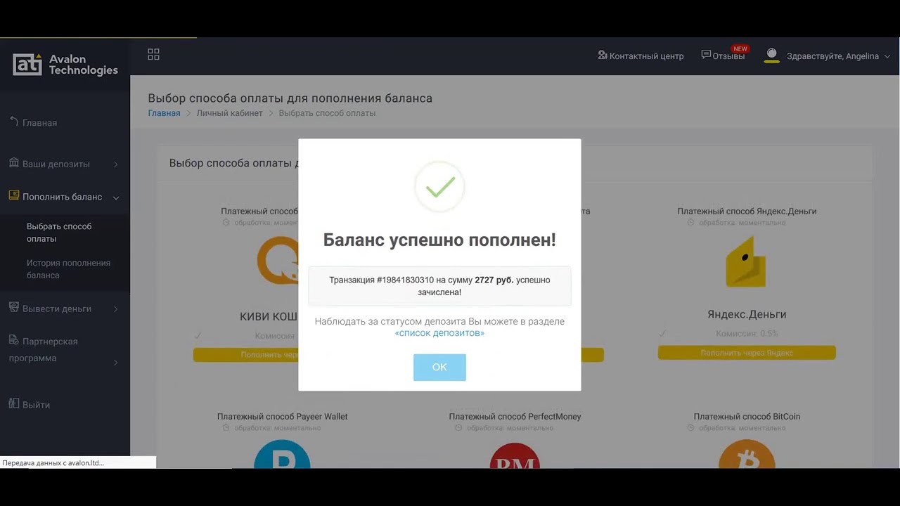Screen dimensions: 900x506
Task: Click the green success checkmark icon
Action: click(439, 187)
